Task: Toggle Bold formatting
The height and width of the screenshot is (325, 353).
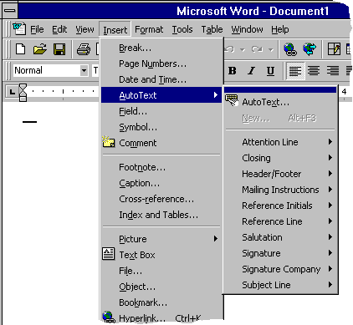Action: [x=233, y=71]
